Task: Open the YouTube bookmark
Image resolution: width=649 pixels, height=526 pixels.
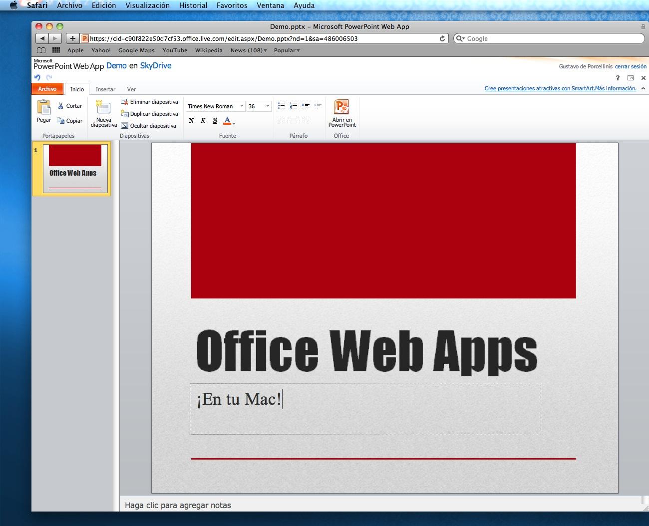Action: (175, 50)
